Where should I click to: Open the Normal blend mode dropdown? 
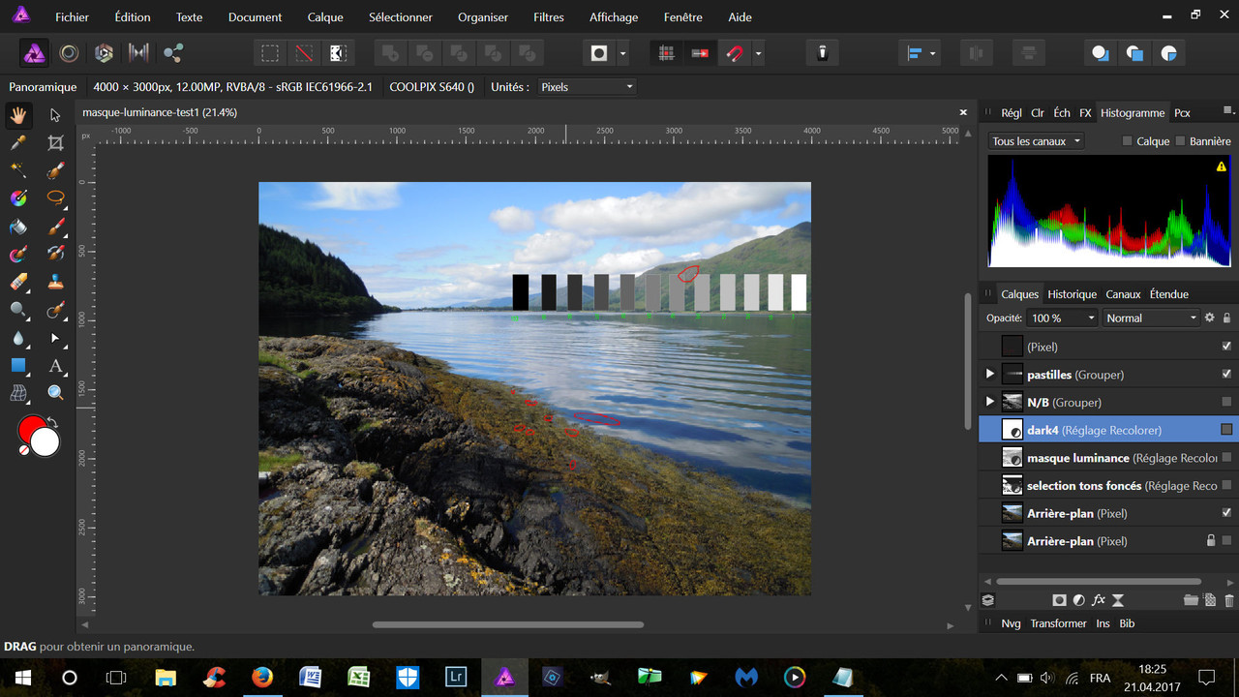(1151, 318)
